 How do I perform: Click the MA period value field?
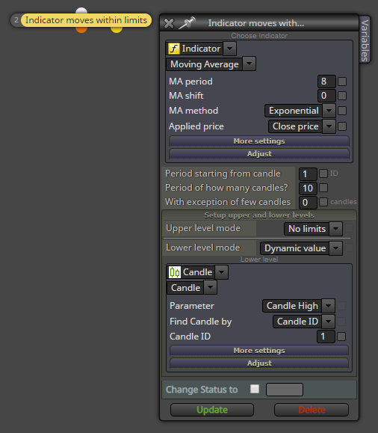[x=326, y=82]
